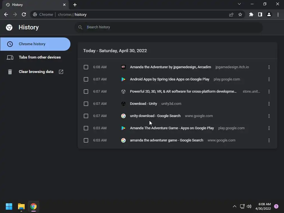The width and height of the screenshot is (284, 213).
Task: Select the Download - Unity entry checkbox
Action: (x=86, y=104)
